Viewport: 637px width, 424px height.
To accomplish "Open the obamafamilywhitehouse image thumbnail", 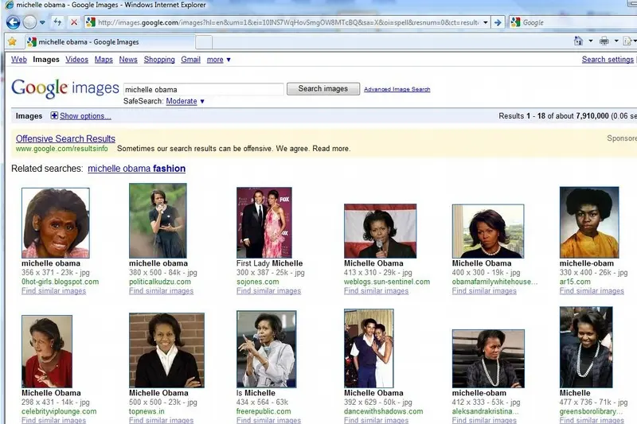I will pos(488,231).
